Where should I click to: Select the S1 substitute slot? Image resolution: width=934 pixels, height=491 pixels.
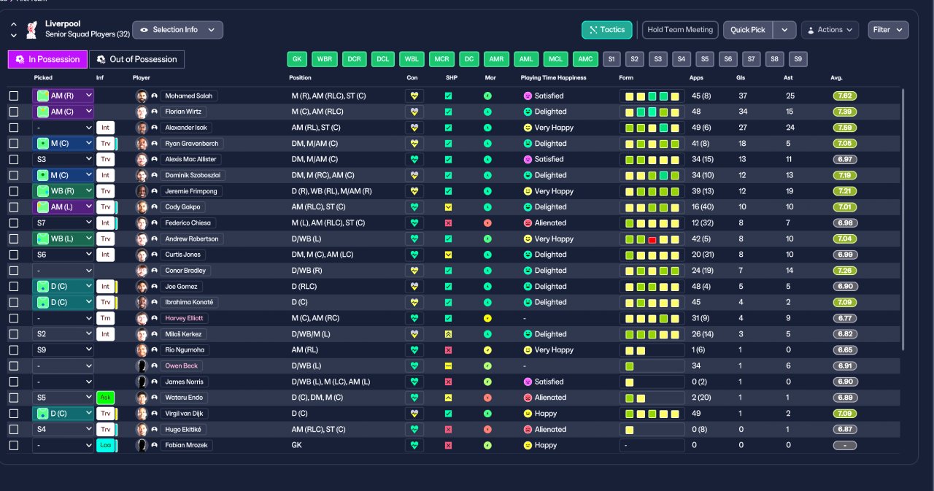(x=611, y=59)
